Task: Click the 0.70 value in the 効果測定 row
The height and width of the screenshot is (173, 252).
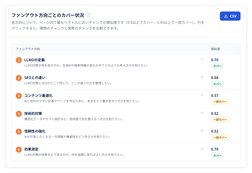Action: pyautogui.click(x=215, y=149)
